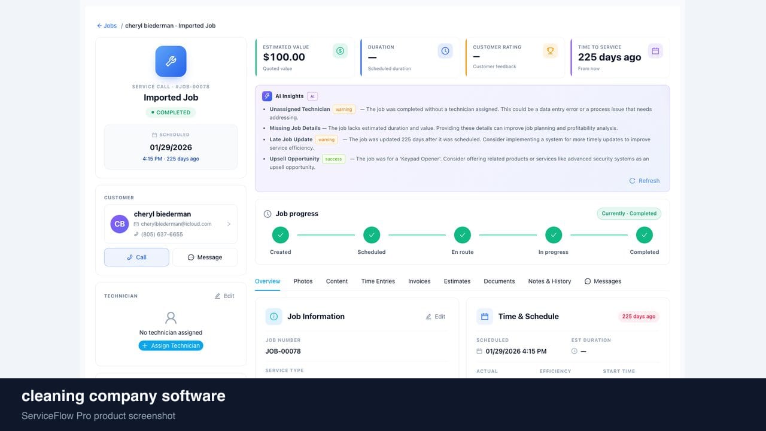
Task: Click the clock icon beside Job progress
Action: (268, 214)
